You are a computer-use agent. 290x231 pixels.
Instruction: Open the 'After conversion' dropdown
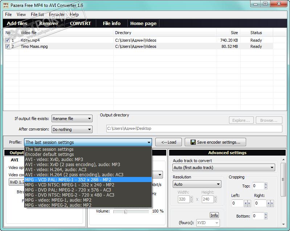(72, 129)
